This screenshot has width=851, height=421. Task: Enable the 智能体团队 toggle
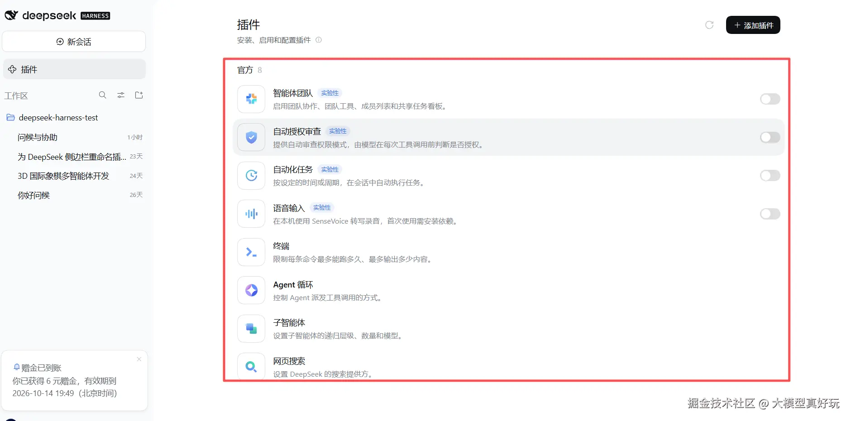770,99
